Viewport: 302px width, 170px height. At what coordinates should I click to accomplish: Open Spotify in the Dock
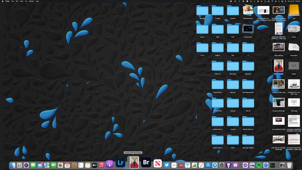point(259,165)
